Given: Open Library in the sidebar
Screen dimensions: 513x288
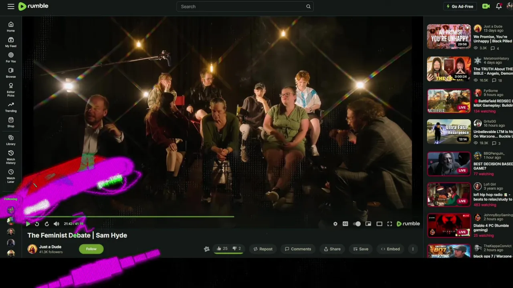Looking at the screenshot, I should coord(11,140).
